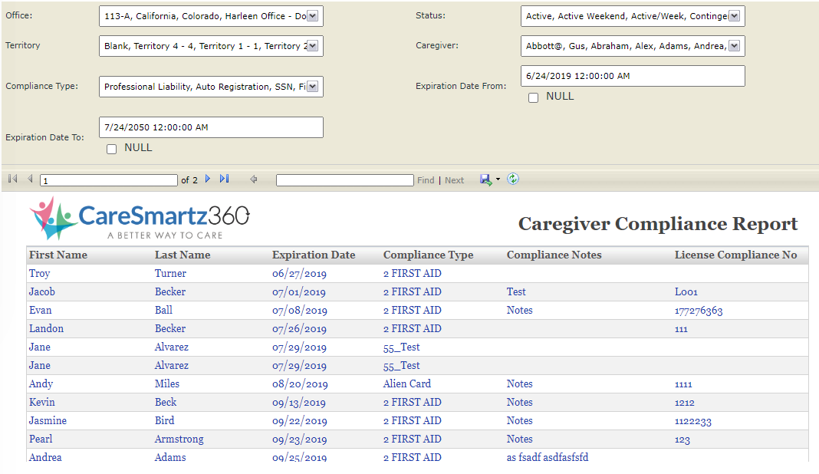Open the Office dropdown
This screenshot has height=474, width=819.
pyautogui.click(x=313, y=16)
